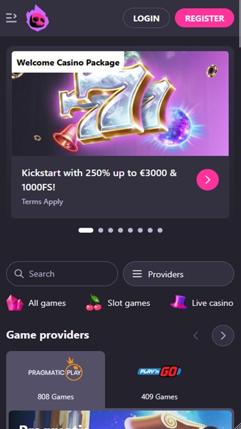Click the magnifying glass search icon

19,273
